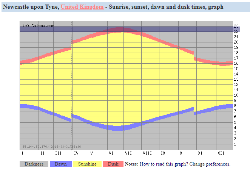Select the month XII axis label
The width and height of the screenshot is (250, 172).
[x=221, y=153]
